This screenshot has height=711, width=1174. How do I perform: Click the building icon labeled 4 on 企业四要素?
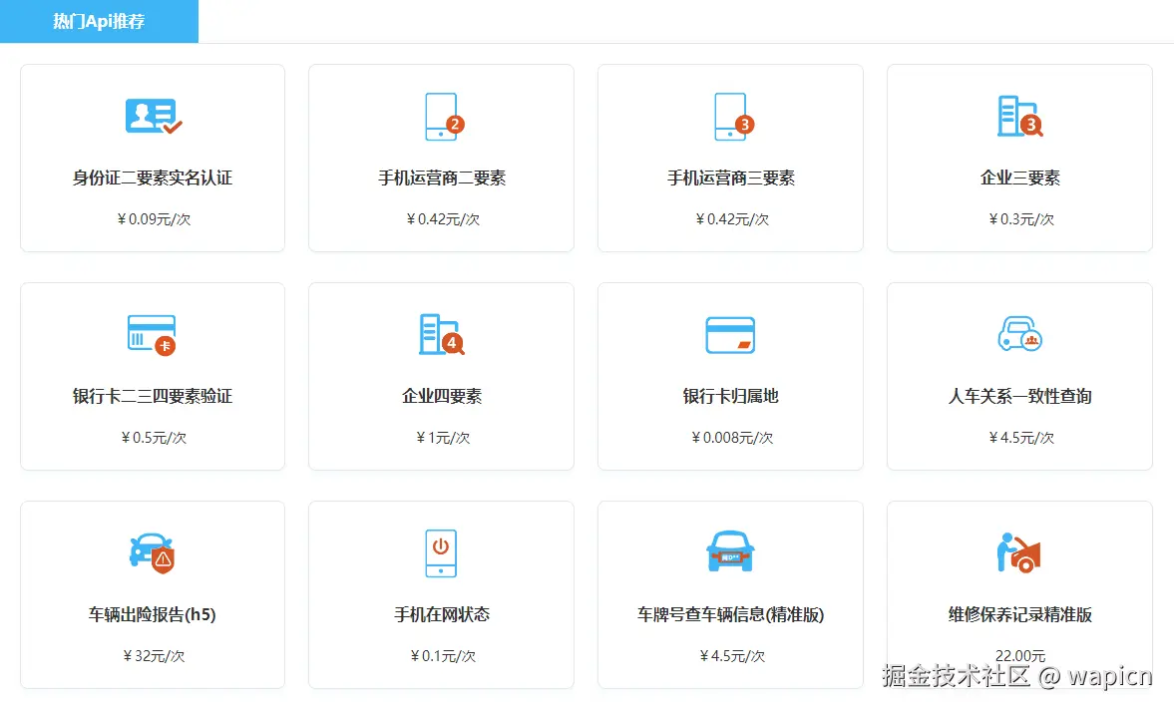441,333
